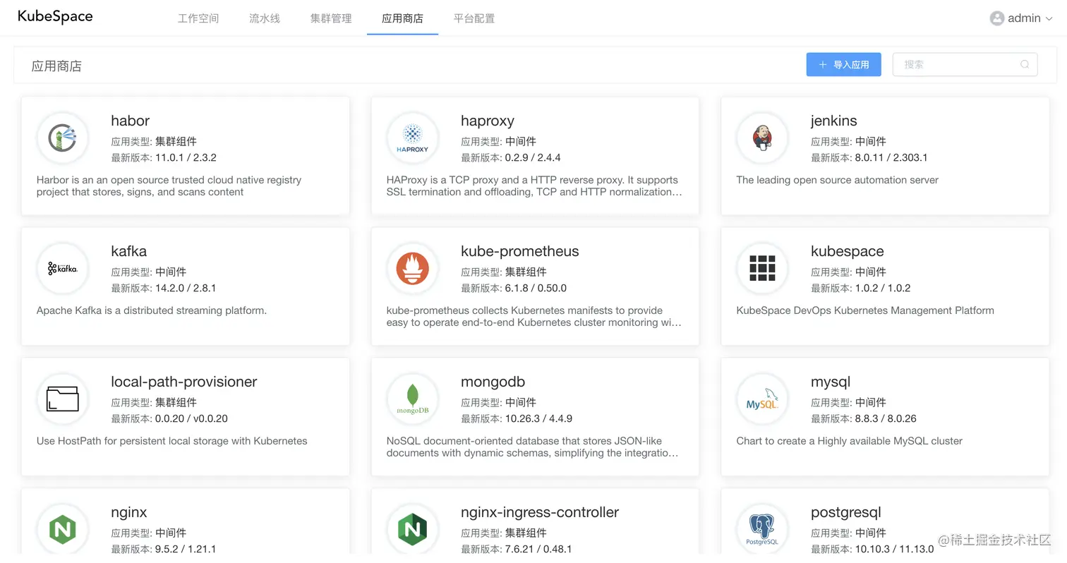Select the HAProxy logo icon

click(412, 138)
